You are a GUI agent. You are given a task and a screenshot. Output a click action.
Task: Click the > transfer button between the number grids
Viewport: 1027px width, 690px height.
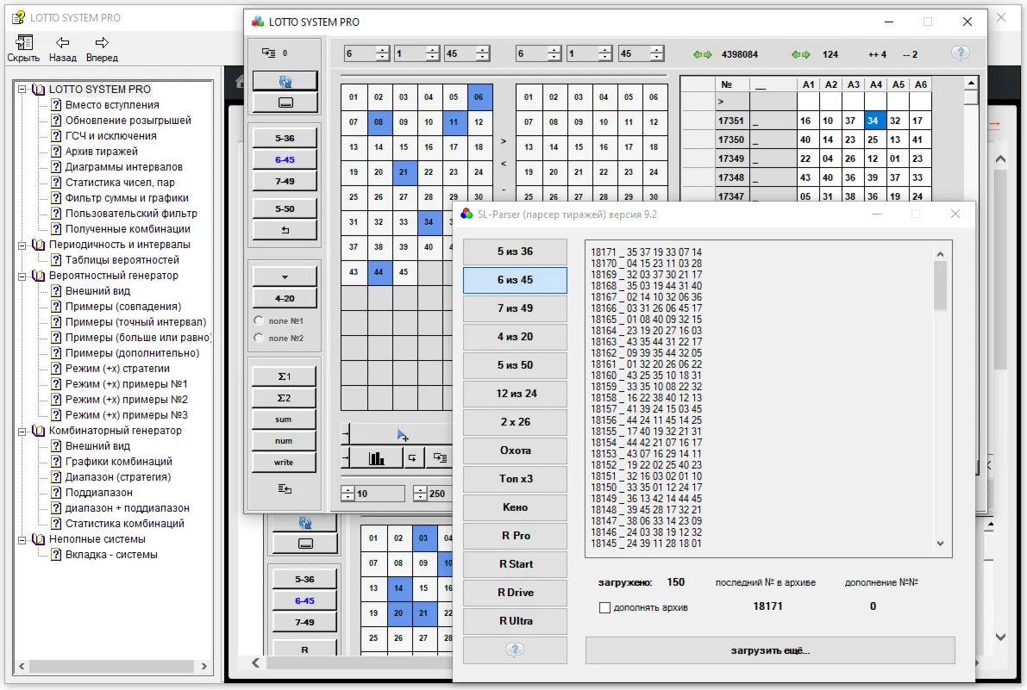coord(503,140)
